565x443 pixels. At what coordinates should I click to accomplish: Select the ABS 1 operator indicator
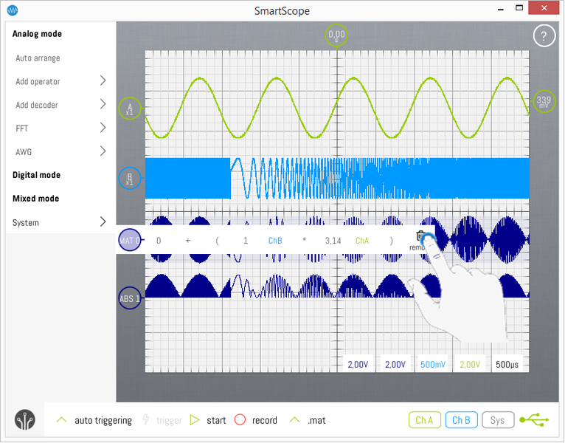[129, 299]
